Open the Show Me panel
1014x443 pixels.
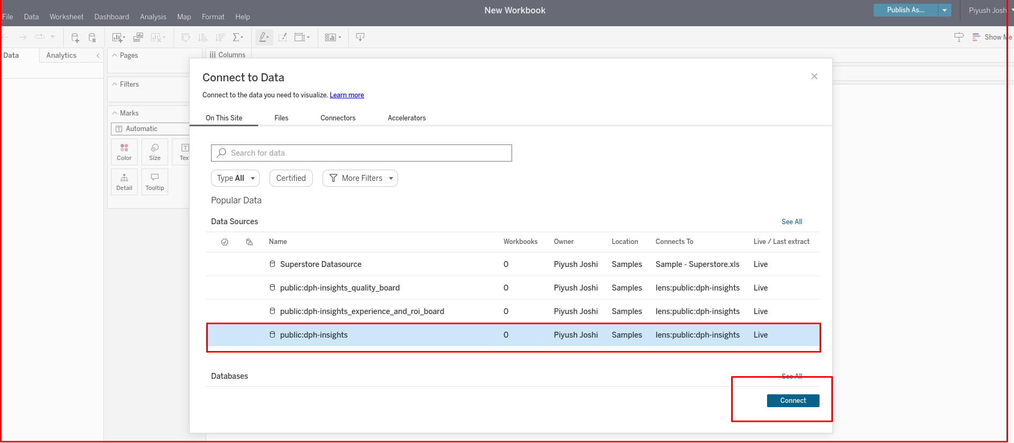pos(992,37)
